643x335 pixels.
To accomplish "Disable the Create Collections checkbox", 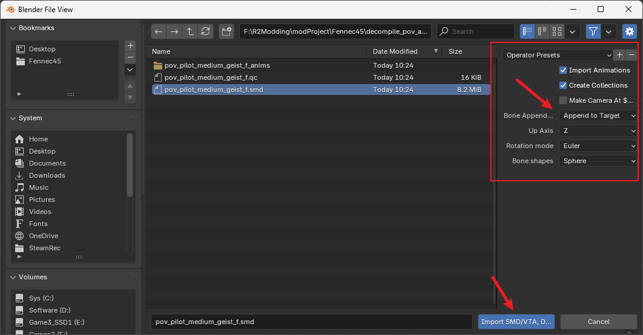I will point(563,85).
